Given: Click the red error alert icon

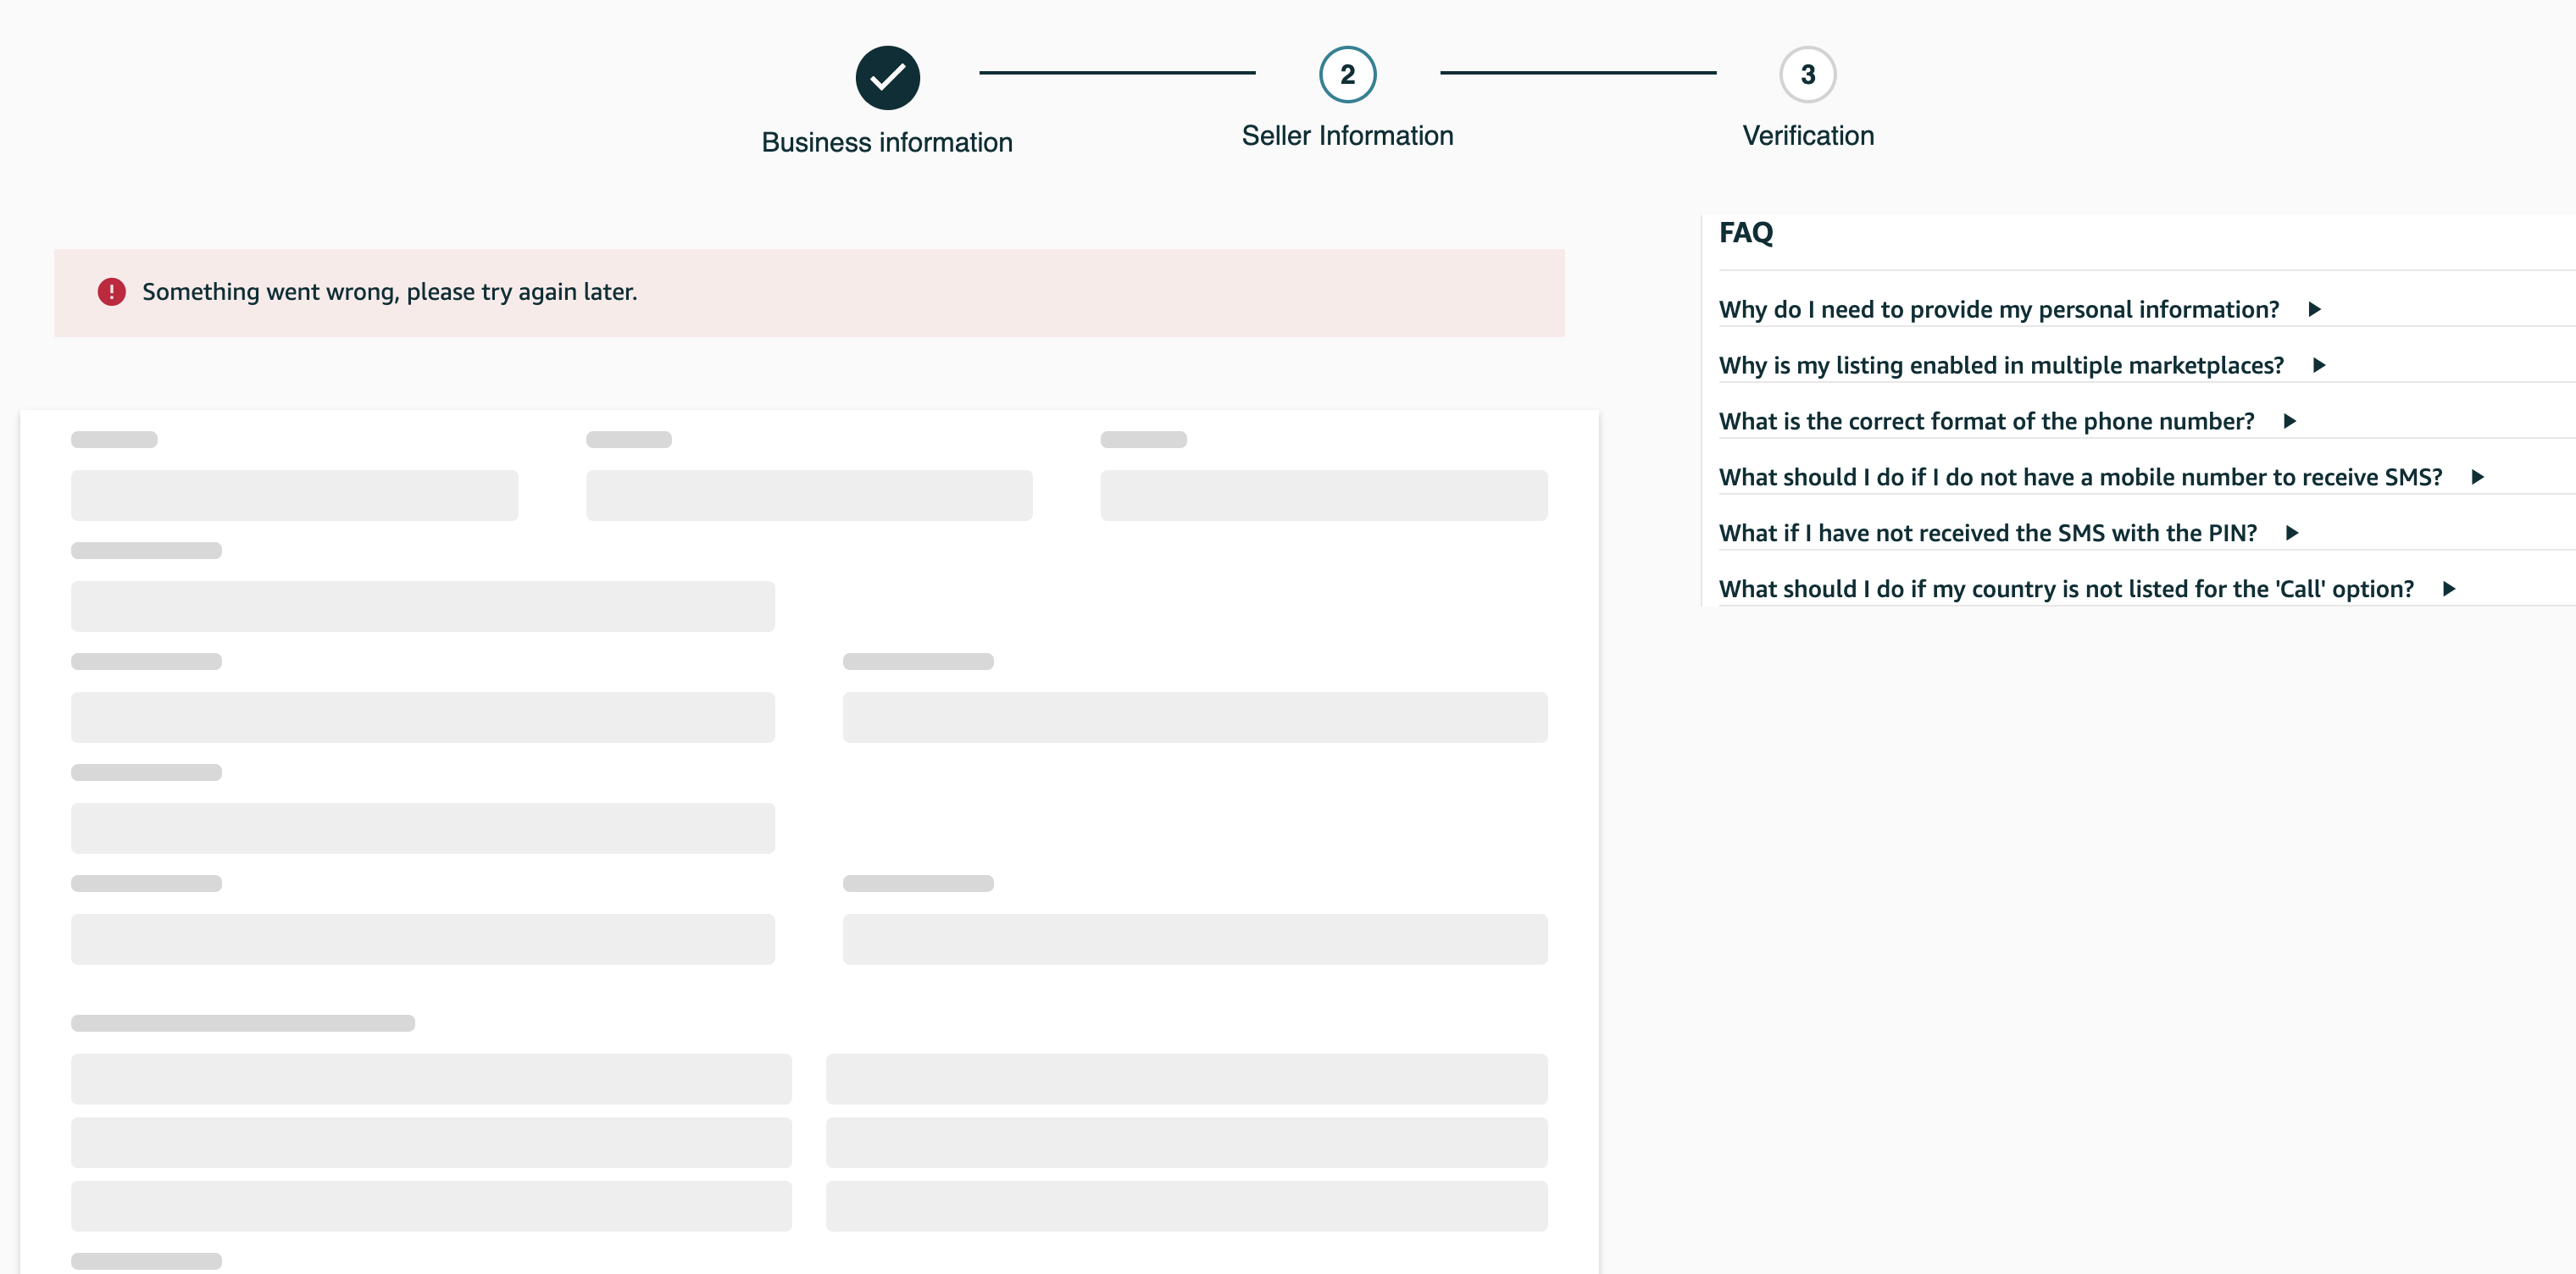Looking at the screenshot, I should pyautogui.click(x=111, y=292).
